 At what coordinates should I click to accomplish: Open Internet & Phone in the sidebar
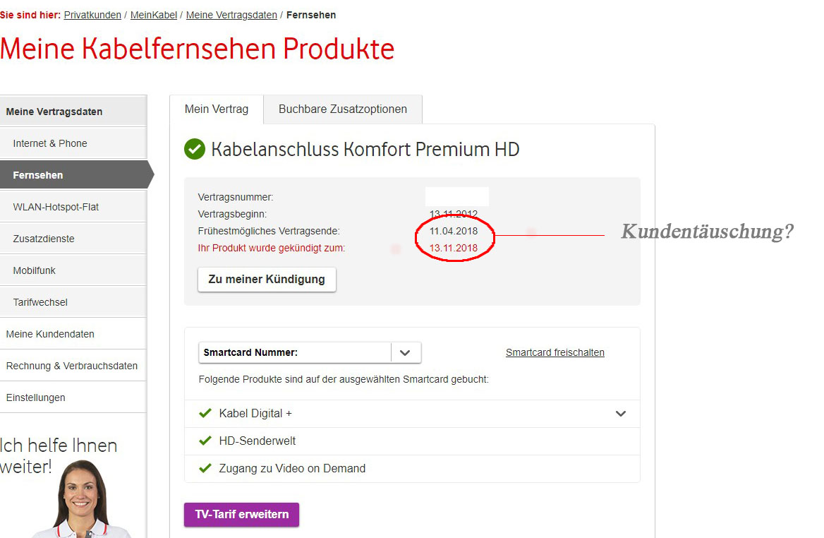tap(50, 143)
